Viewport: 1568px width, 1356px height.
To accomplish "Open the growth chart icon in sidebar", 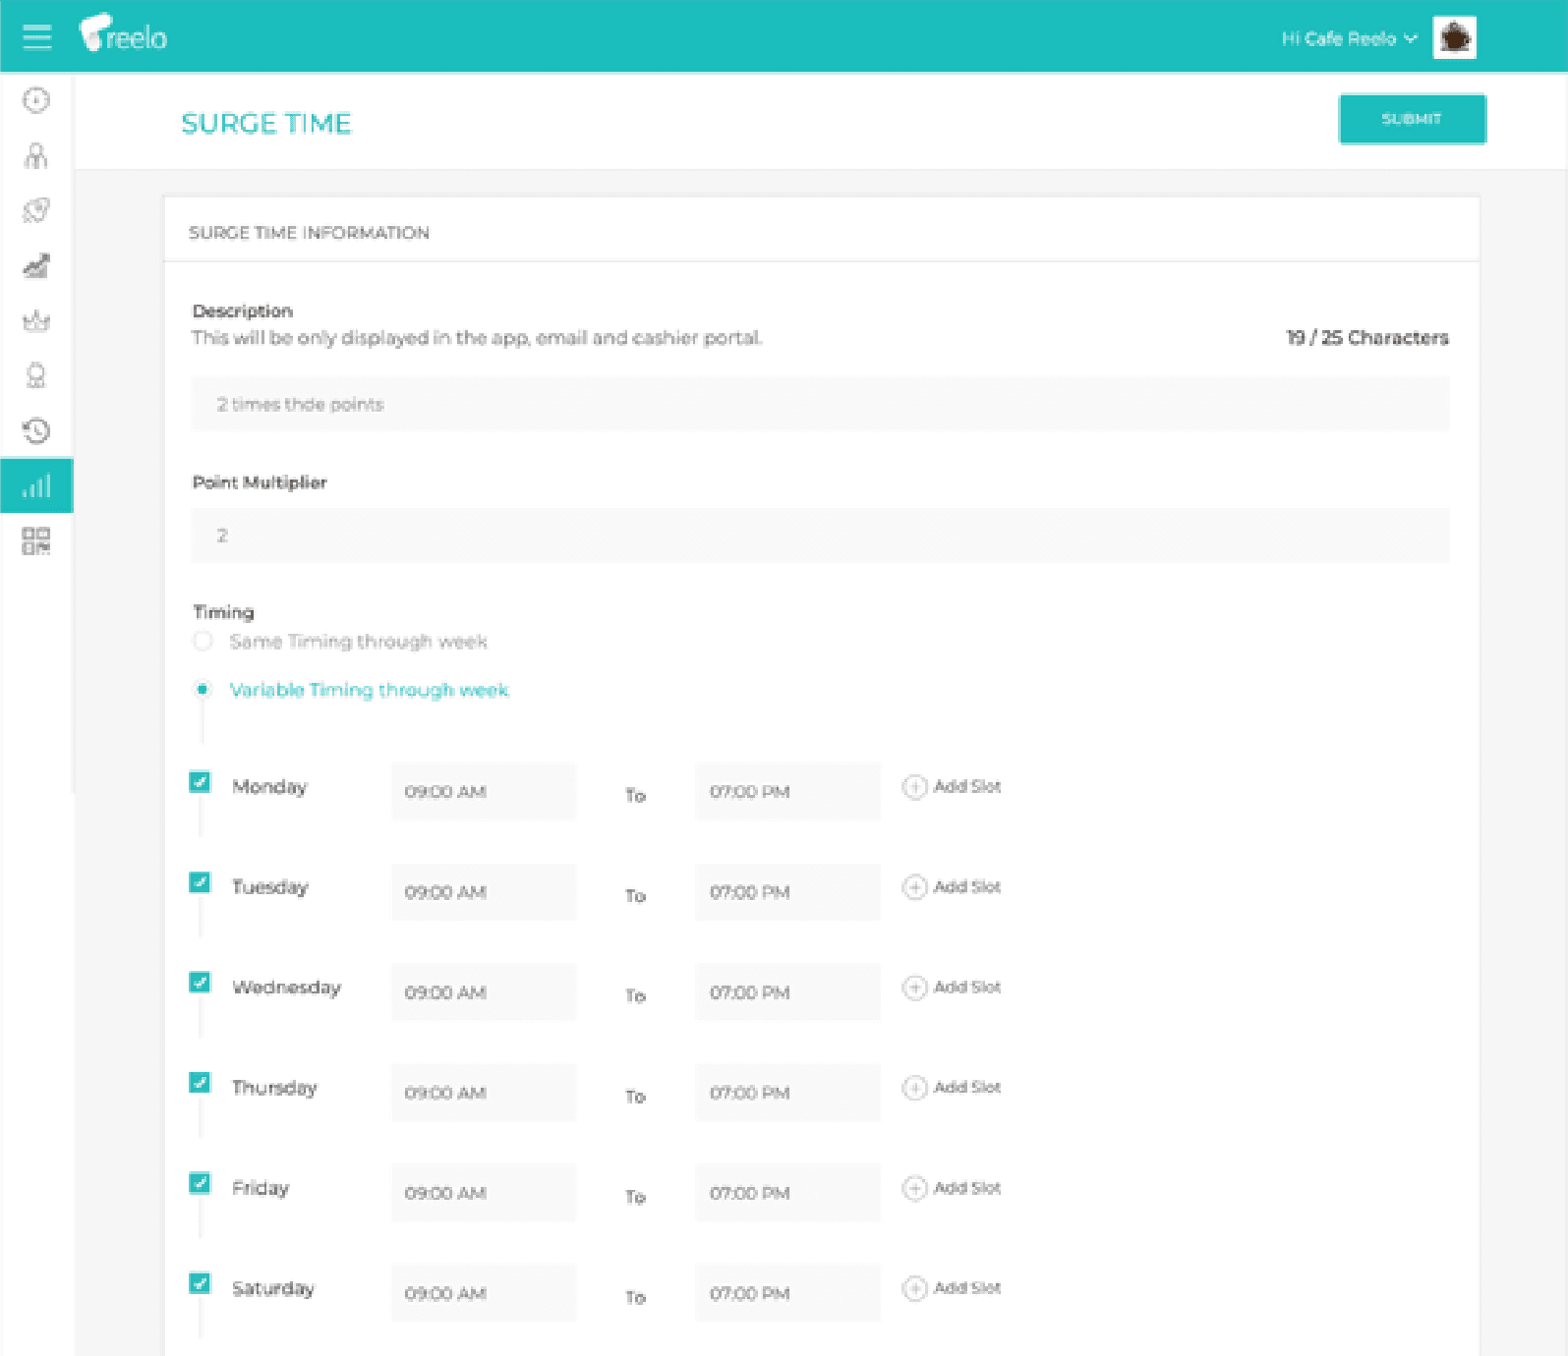I will (x=36, y=265).
